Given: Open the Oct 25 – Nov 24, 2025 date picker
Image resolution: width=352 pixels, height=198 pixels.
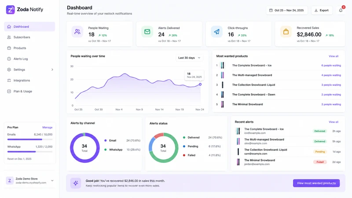Looking at the screenshot, I should pos(287,10).
